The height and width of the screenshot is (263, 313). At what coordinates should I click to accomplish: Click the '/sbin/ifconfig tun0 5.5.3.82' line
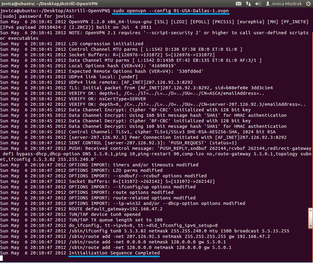[145, 231]
